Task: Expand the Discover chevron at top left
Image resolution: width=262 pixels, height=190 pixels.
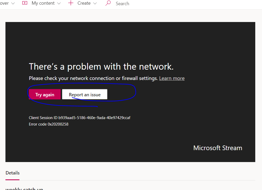Action: pos(13,3)
